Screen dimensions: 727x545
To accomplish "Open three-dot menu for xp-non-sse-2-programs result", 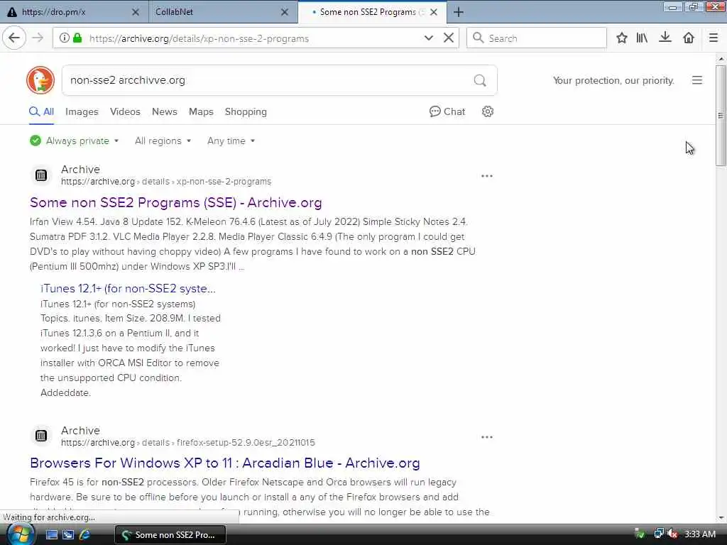I will coord(487,176).
